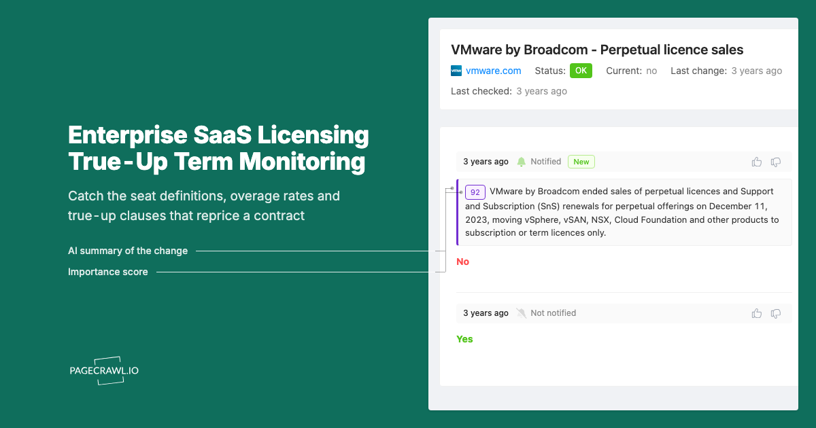
Task: Click the Last change 3 years ago text
Action: (x=726, y=71)
